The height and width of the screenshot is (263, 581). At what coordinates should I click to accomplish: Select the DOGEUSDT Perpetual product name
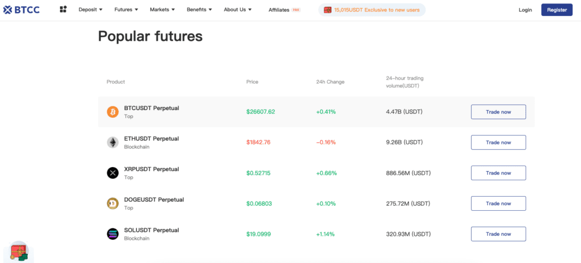[154, 200]
